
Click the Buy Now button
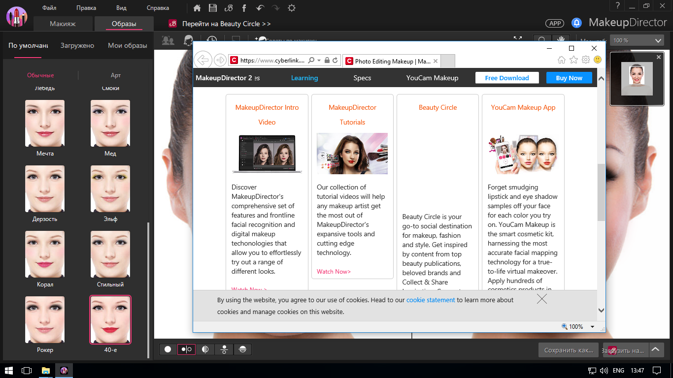coord(569,78)
